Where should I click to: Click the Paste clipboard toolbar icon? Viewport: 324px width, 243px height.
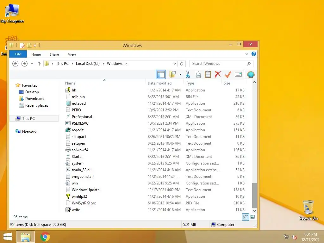coord(208,74)
